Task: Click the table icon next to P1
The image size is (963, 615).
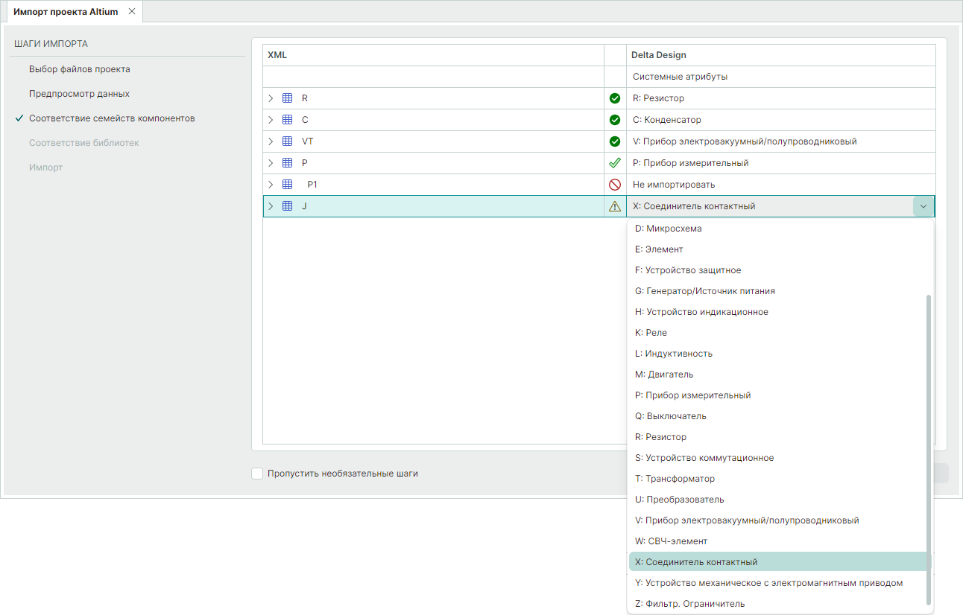Action: (287, 185)
